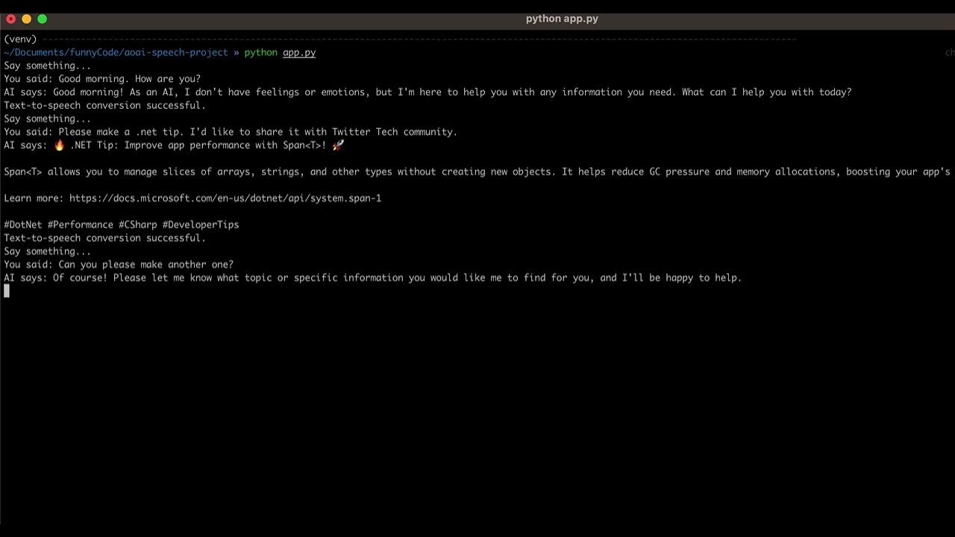Click the underlined 'app.py' argument

(299, 53)
